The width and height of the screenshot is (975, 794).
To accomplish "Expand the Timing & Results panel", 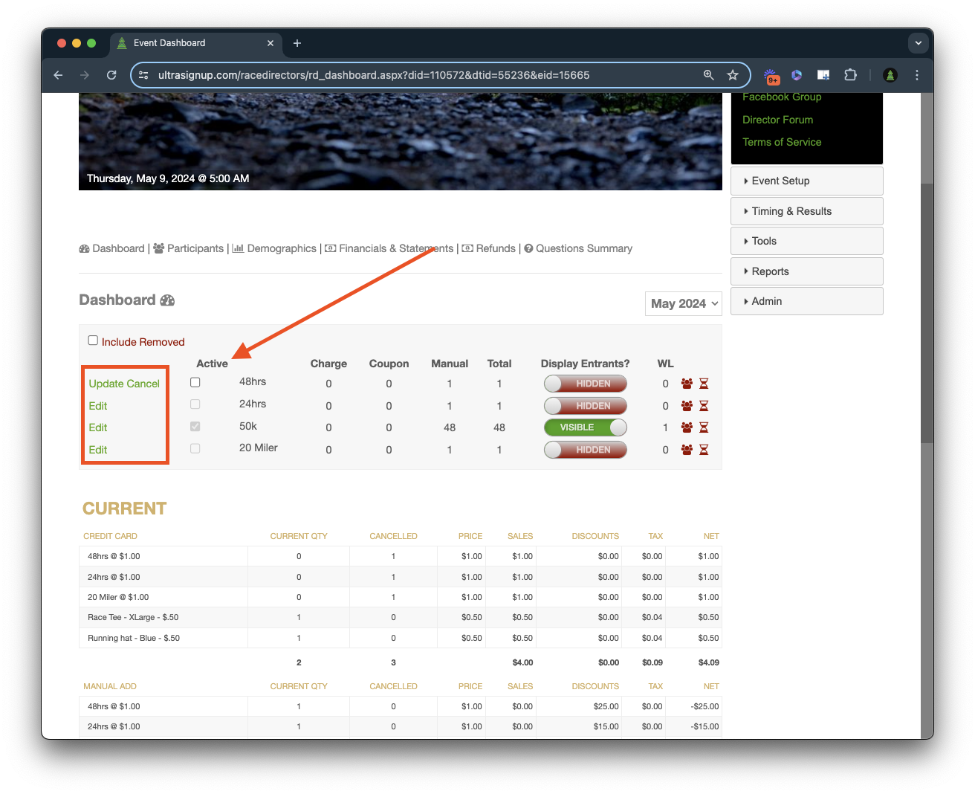I will pos(807,211).
